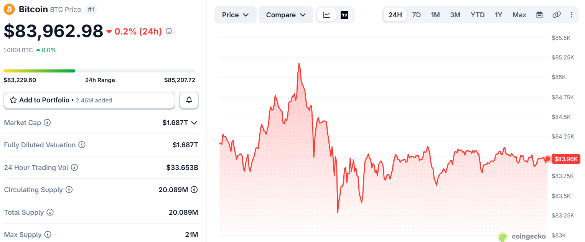Open 24 Hour Trading Vol info icon
This screenshot has height=242, width=585.
(x=74, y=168)
